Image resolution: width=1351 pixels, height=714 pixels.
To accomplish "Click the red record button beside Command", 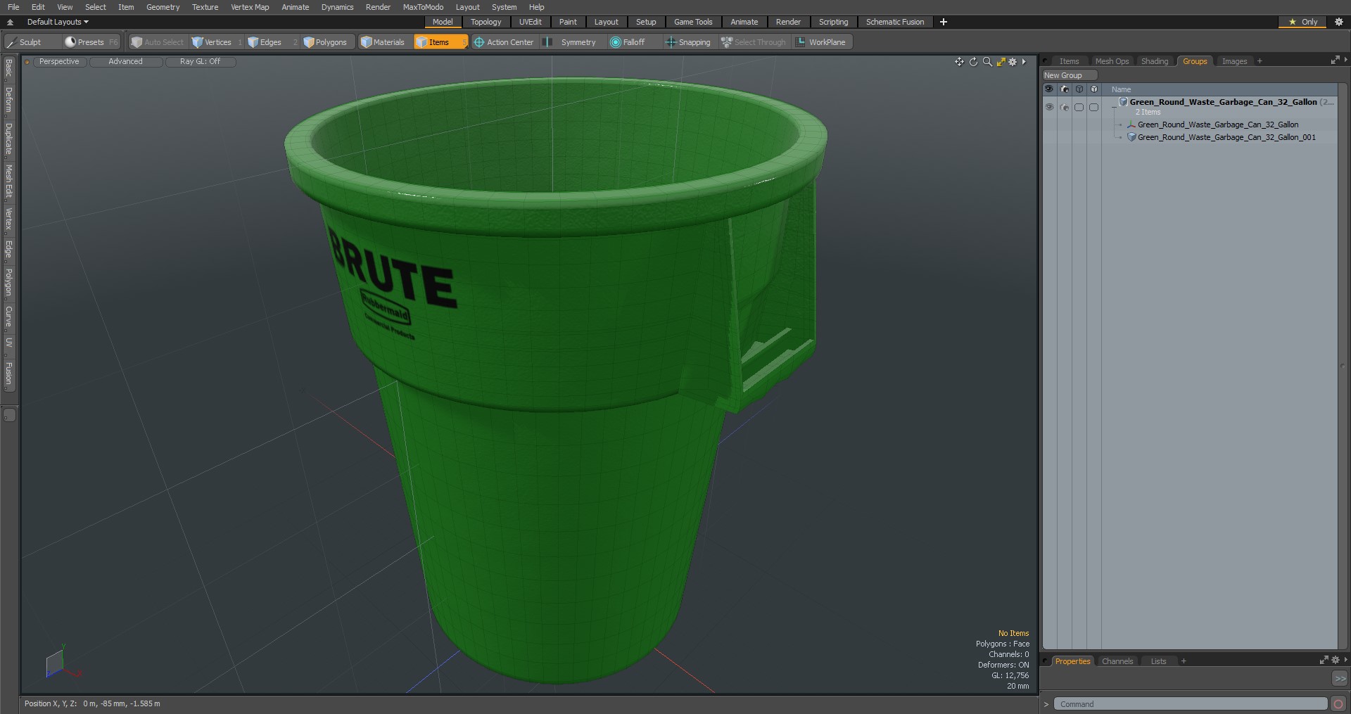I will click(1338, 704).
